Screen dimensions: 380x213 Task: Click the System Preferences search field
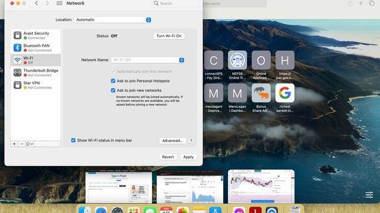coord(176,4)
